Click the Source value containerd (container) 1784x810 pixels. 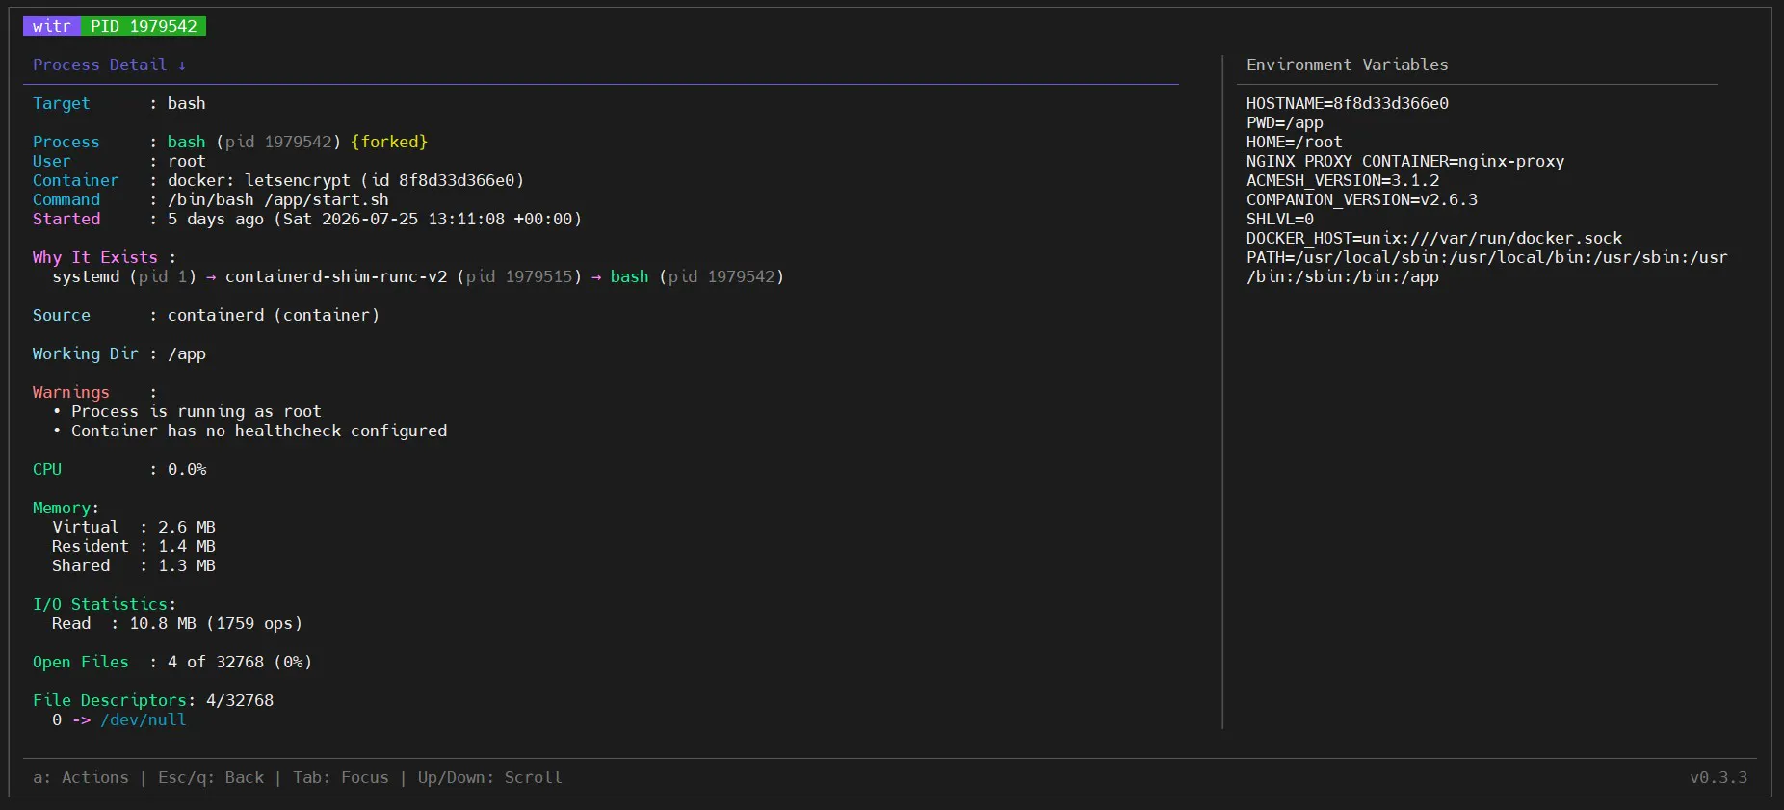point(273,315)
